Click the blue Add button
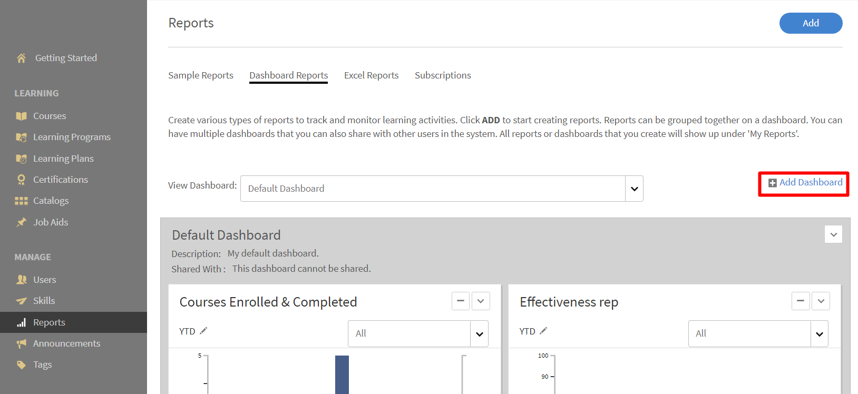This screenshot has height=394, width=858. coord(810,23)
